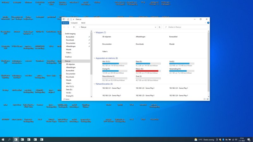Collapse the Mappen (7) group
Viewport: 253px width, 142px height.
pyautogui.click(x=95, y=33)
